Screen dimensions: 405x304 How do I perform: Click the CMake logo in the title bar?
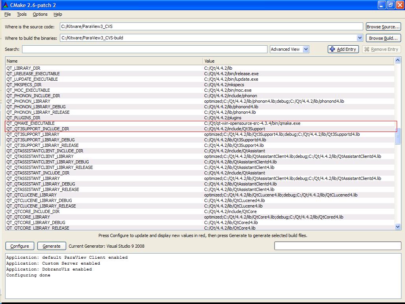pos(6,5)
